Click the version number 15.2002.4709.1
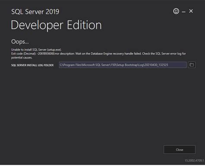 coord(194,160)
